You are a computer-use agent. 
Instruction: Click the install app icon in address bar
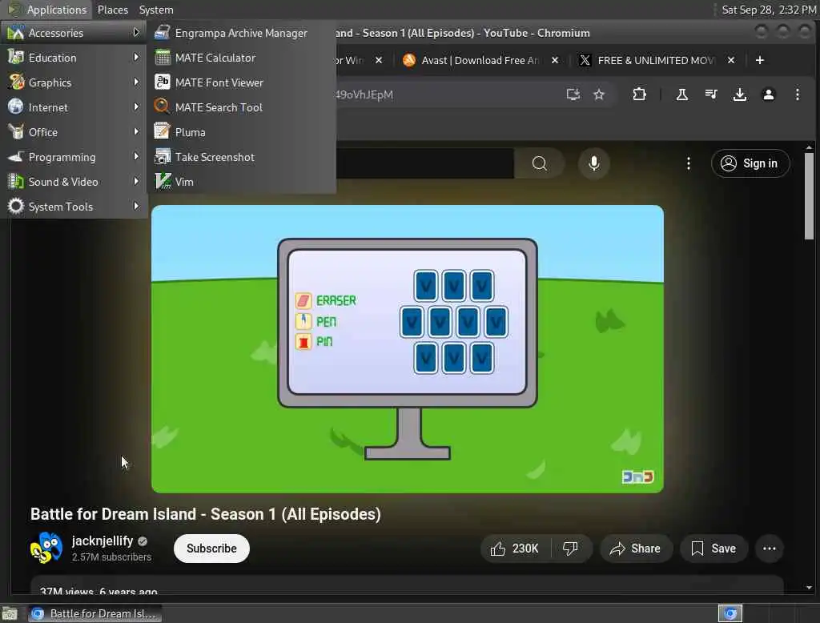pos(573,94)
